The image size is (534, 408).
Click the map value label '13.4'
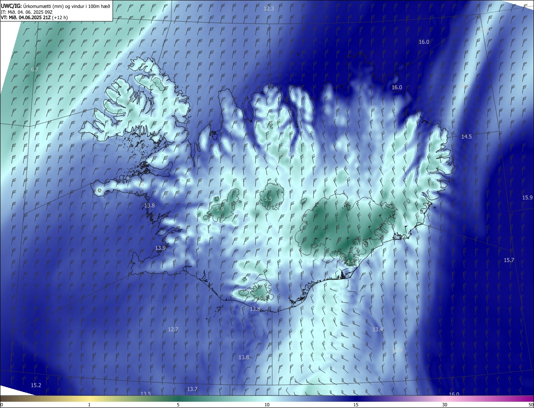click(378, 330)
